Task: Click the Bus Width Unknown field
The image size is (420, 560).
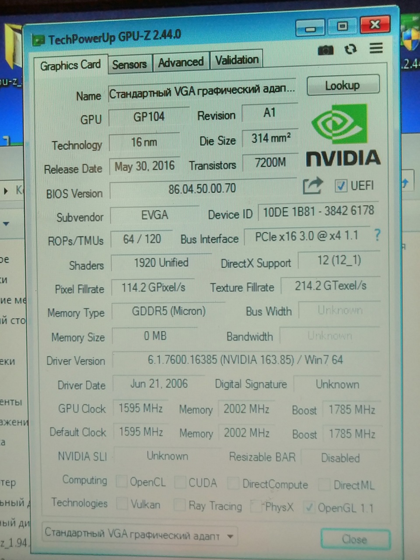Action: 339,310
